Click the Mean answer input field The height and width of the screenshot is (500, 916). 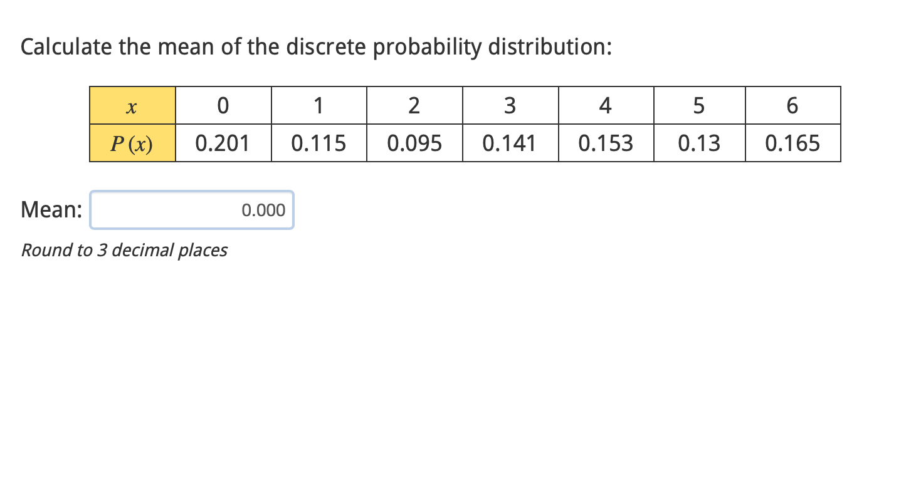point(192,210)
